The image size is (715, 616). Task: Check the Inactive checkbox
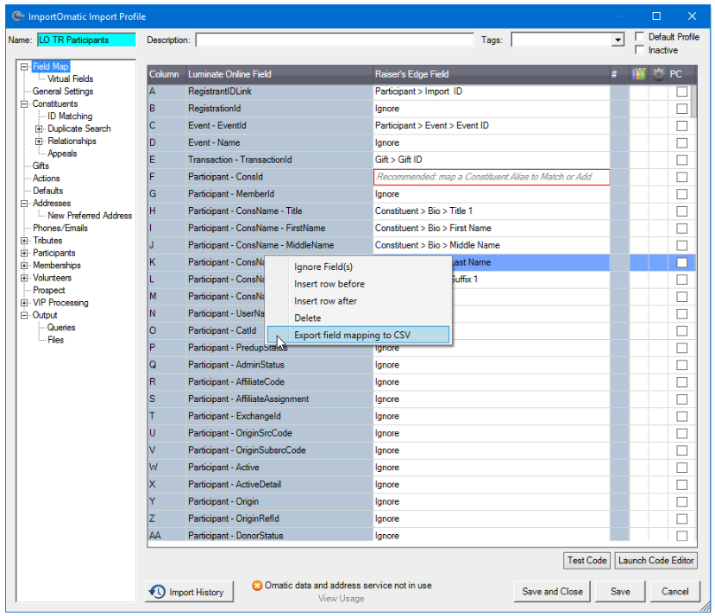tap(639, 49)
